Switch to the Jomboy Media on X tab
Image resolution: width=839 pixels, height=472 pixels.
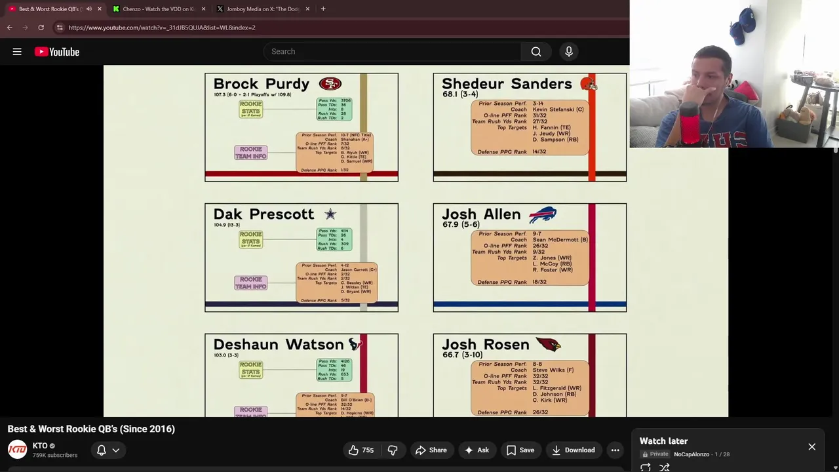point(263,9)
